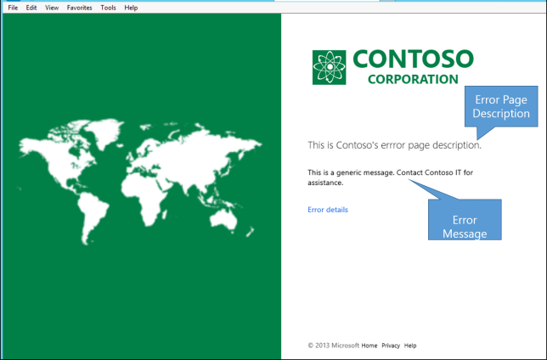Click the world map illustration
Screen dimensions: 547x360
pyautogui.click(x=139, y=181)
